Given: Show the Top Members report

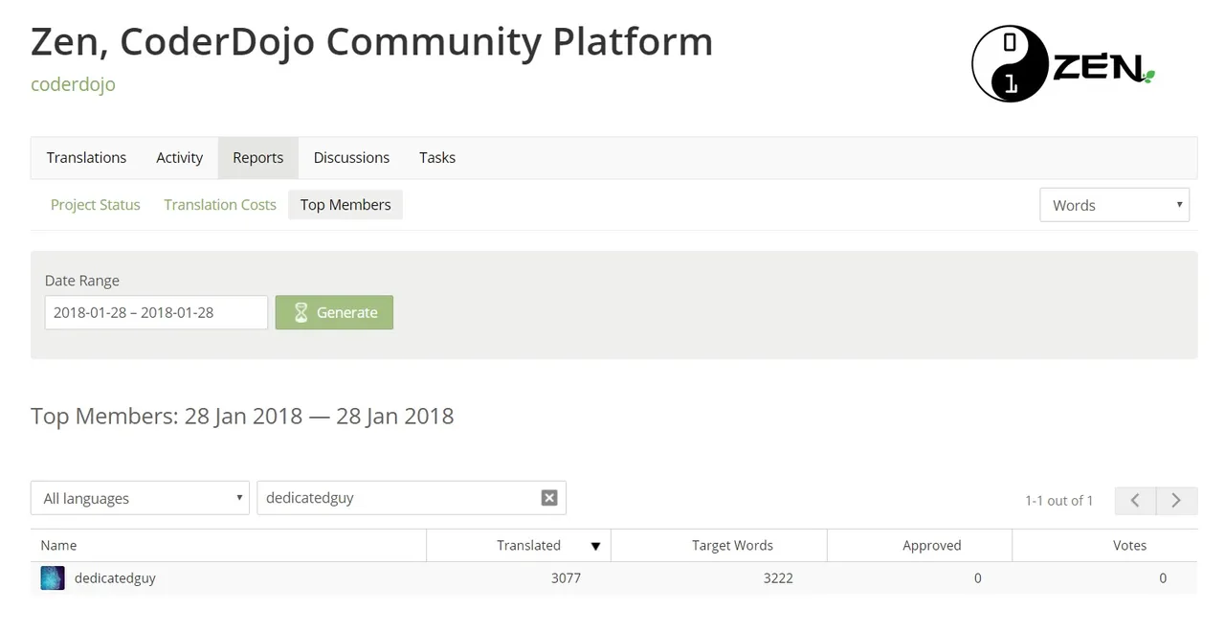Looking at the screenshot, I should tap(345, 205).
